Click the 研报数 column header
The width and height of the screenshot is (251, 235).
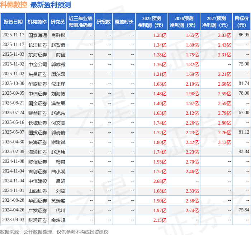click(103, 22)
